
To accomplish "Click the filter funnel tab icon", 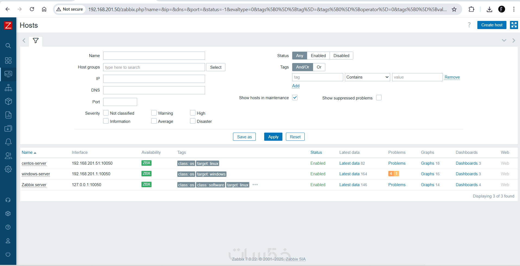I will tap(36, 41).
